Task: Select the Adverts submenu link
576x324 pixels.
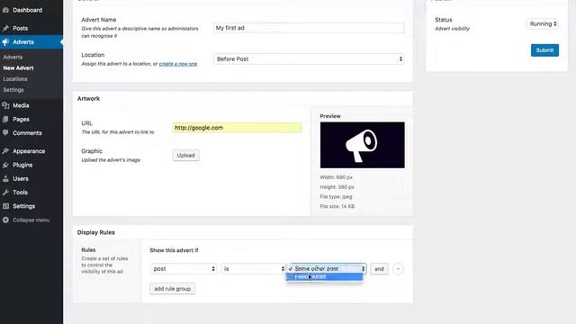Action: tap(13, 57)
